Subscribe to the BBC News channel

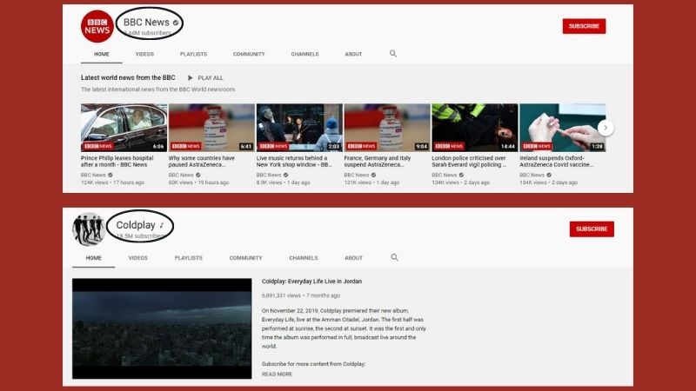pos(584,26)
